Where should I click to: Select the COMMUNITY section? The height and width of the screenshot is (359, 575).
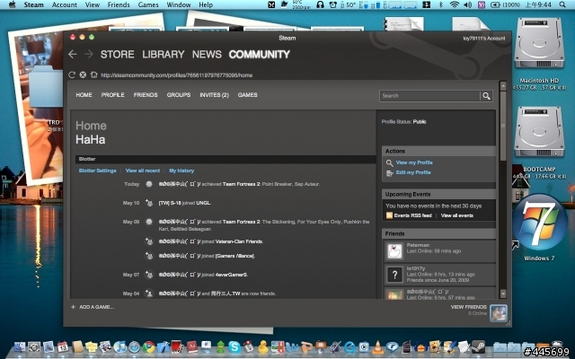click(x=260, y=55)
